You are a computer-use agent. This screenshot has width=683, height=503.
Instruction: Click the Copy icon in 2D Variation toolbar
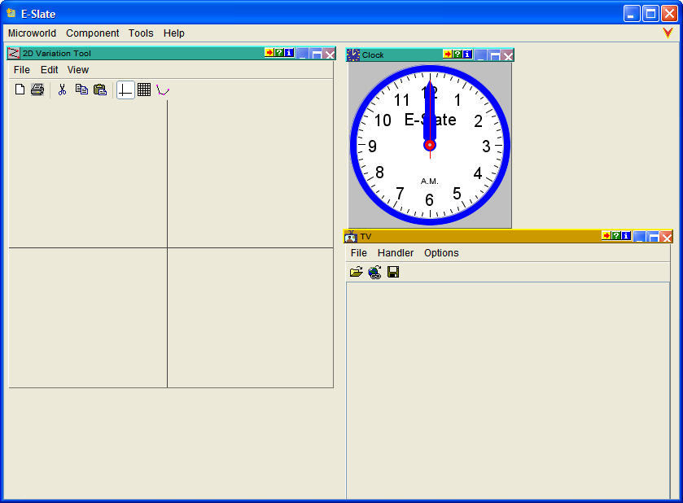pos(81,90)
